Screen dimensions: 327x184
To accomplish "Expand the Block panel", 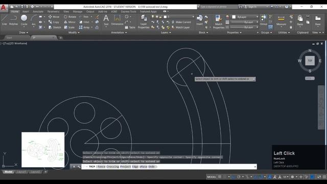I will [203, 33].
